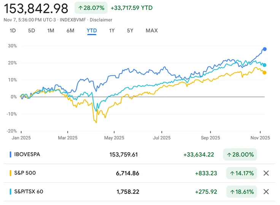The height and width of the screenshot is (205, 280).
Task: Switch to the 1D time range
Action: (x=13, y=30)
